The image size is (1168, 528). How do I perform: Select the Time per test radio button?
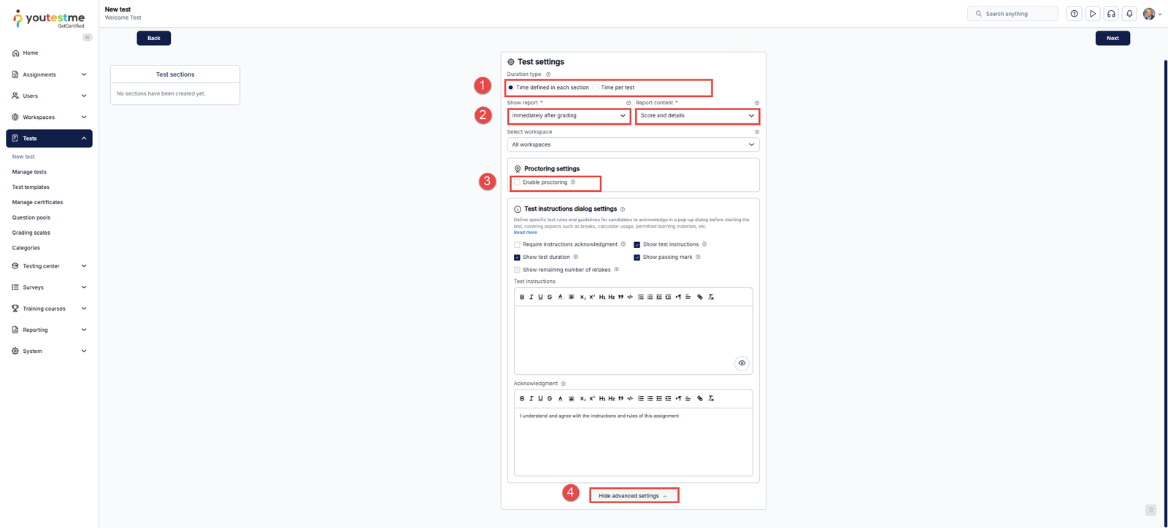596,88
